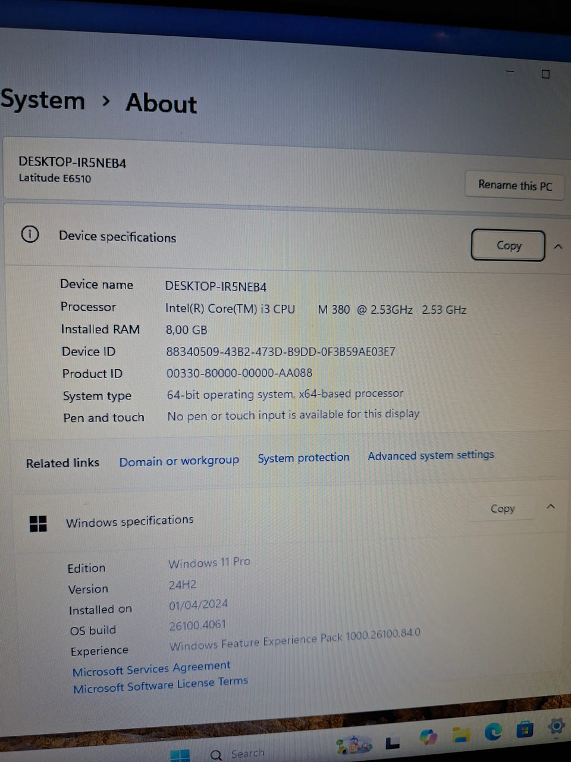
Task: Select the Product ID 00330-80000-00000-AA088
Action: [239, 373]
